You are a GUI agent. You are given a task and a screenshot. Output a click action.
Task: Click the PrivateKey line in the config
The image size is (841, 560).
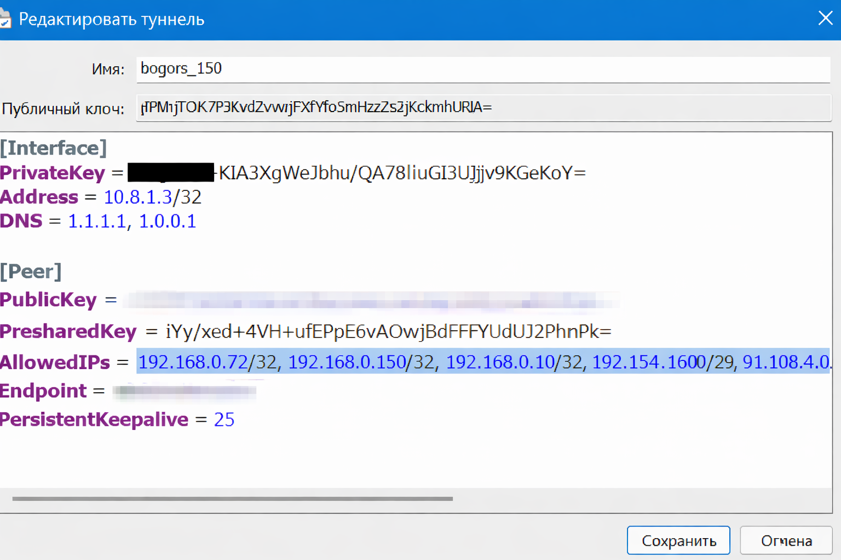pos(293,173)
